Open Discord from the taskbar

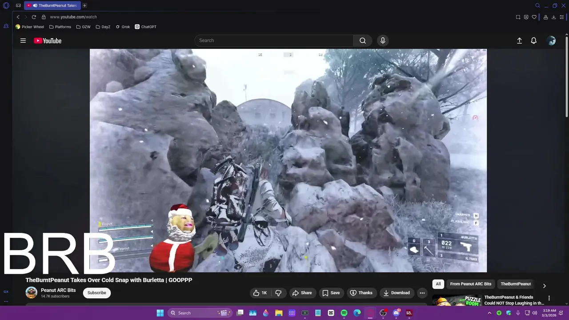tap(396, 313)
